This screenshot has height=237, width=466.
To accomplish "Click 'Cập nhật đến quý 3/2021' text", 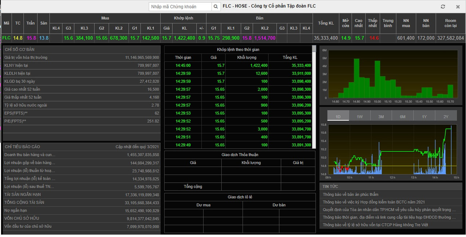I will tap(137, 147).
